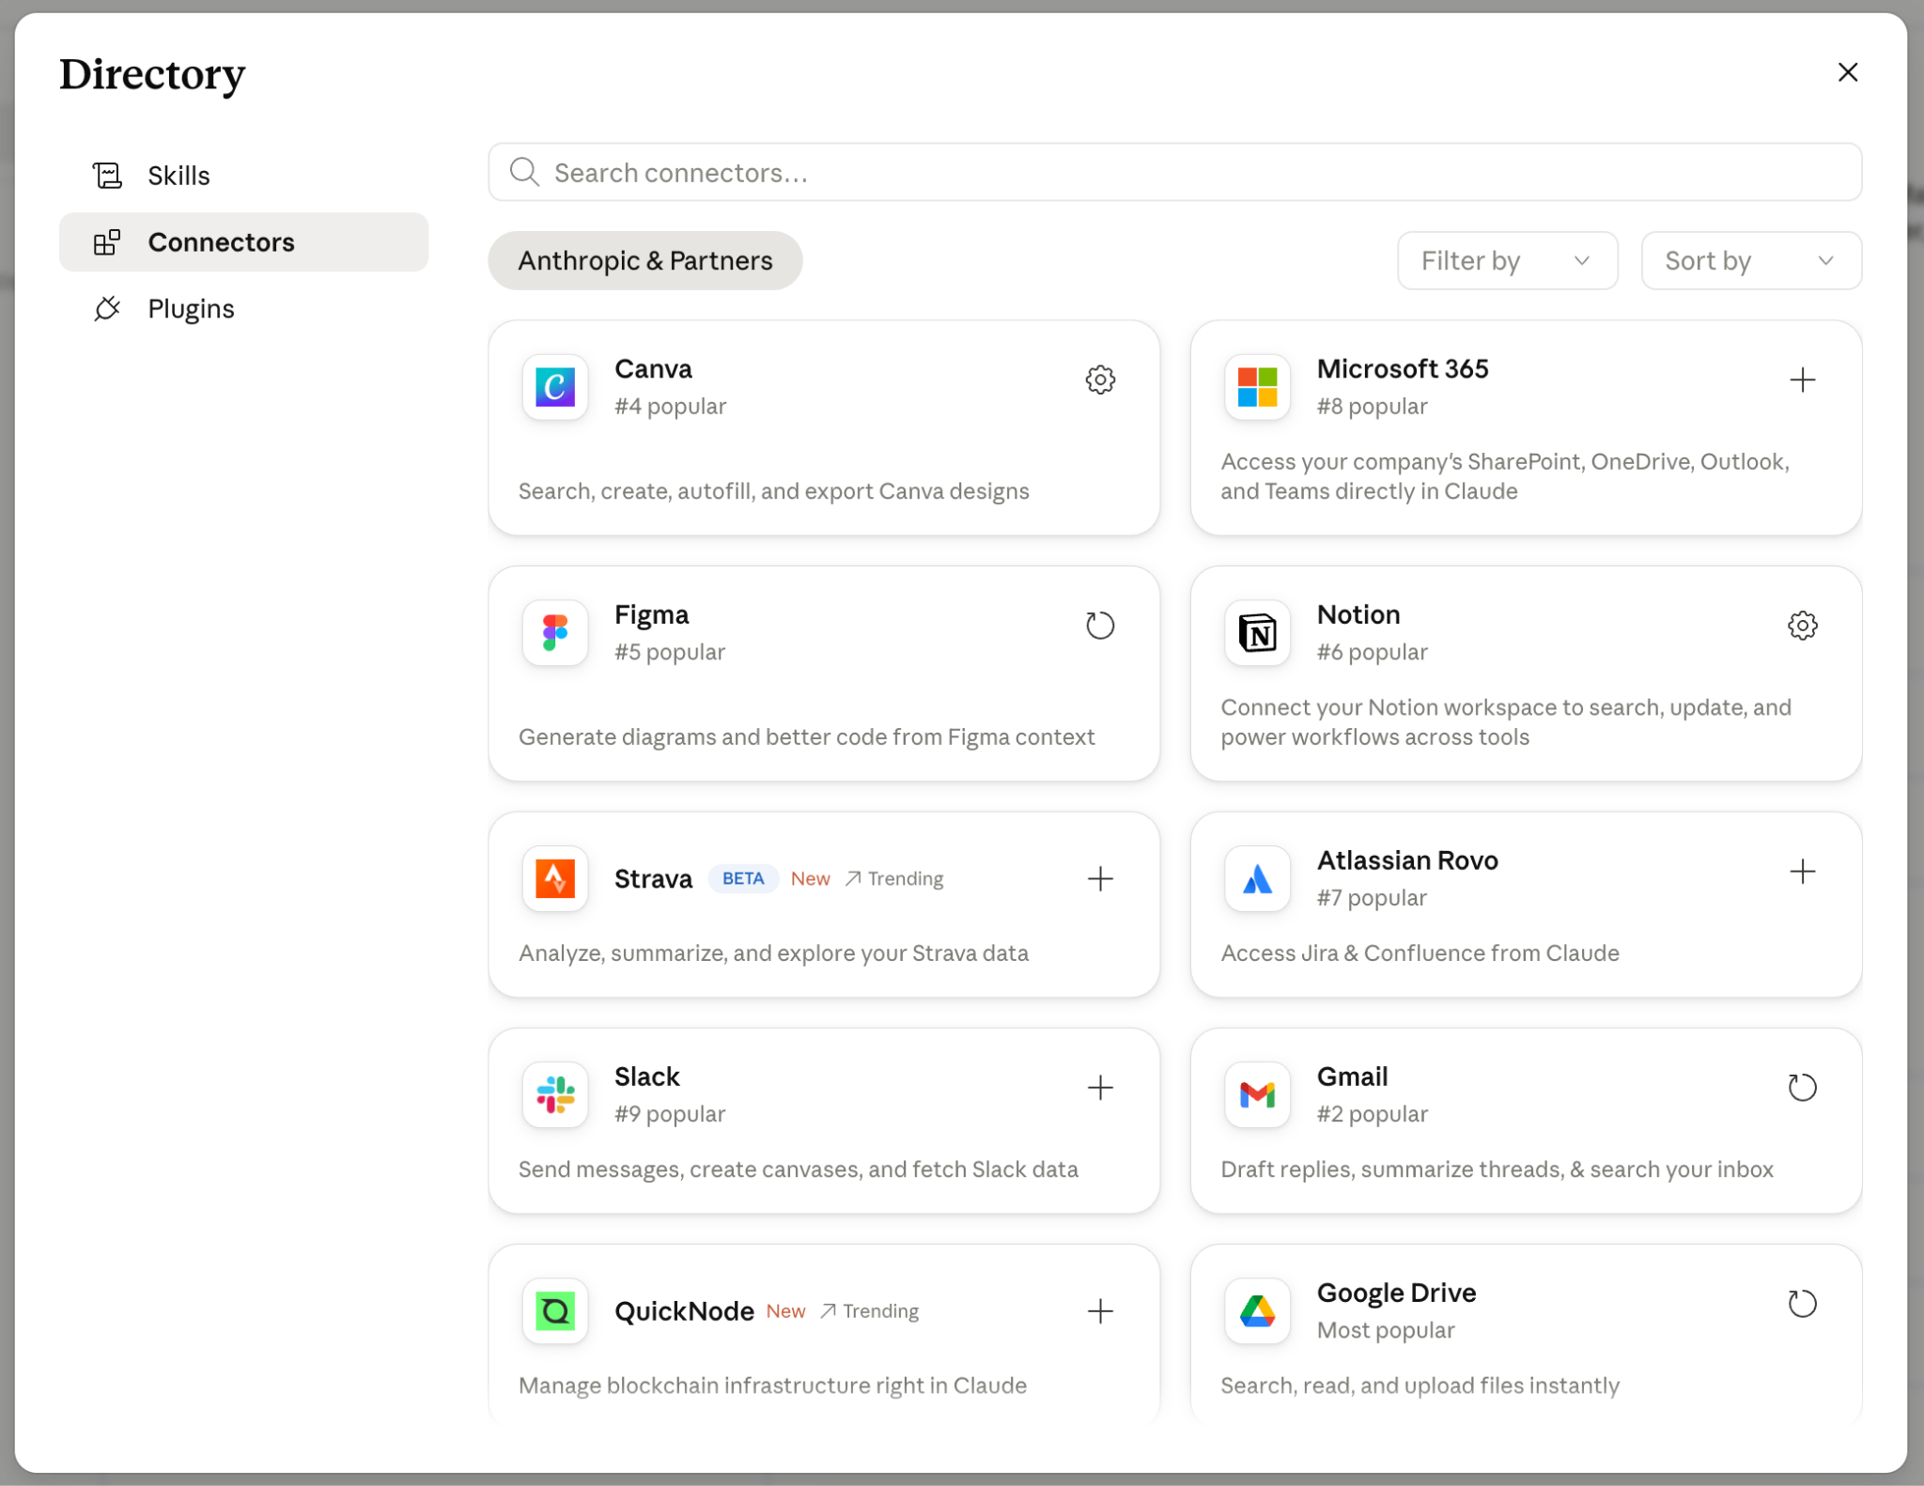Click "Generate diagrams and better code" description
The width and height of the screenshot is (1924, 1486).
point(806,737)
